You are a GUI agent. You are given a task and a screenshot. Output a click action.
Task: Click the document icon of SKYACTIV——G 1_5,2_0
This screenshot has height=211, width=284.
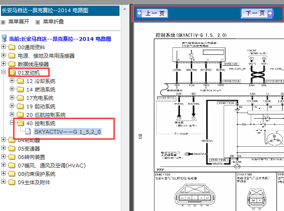click(x=28, y=131)
